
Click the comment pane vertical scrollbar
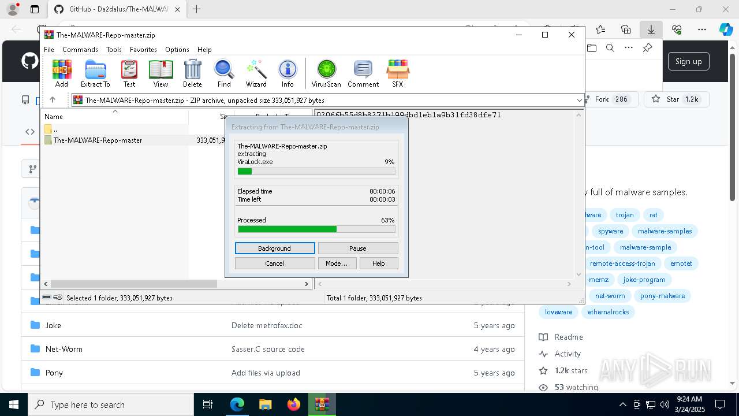[x=579, y=194]
